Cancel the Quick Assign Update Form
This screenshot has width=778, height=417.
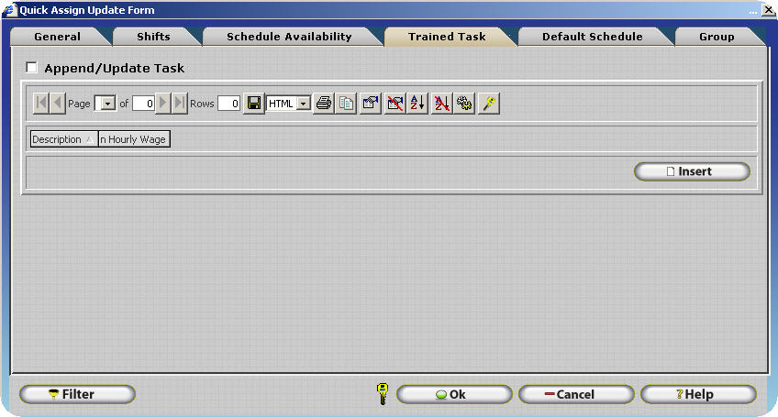[575, 394]
